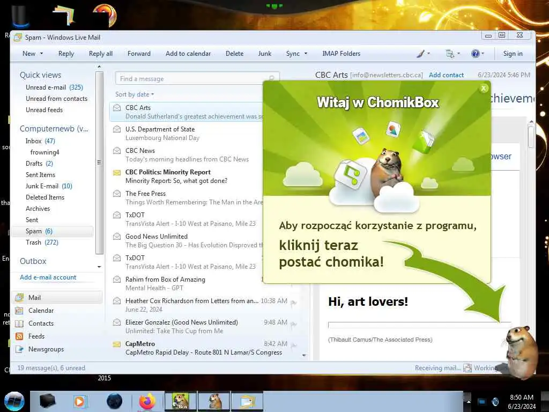This screenshot has width=549, height=412.
Task: Expand the Sync dropdown arrow
Action: tap(306, 54)
